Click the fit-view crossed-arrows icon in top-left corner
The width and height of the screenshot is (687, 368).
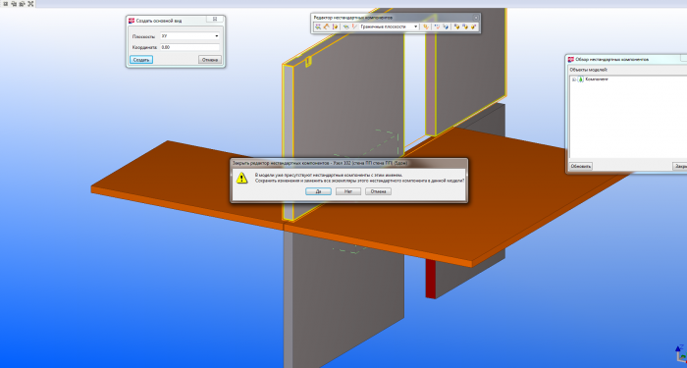coord(30,4)
